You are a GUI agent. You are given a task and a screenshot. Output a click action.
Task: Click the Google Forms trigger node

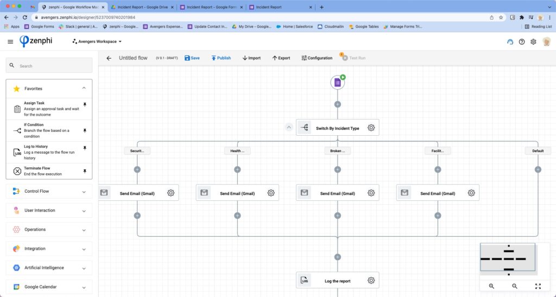(338, 83)
